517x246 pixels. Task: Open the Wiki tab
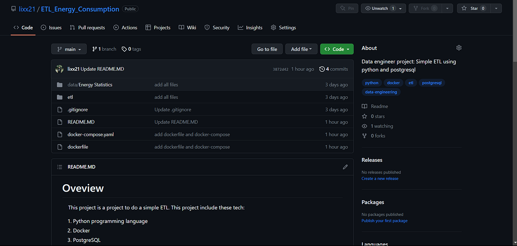click(187, 28)
